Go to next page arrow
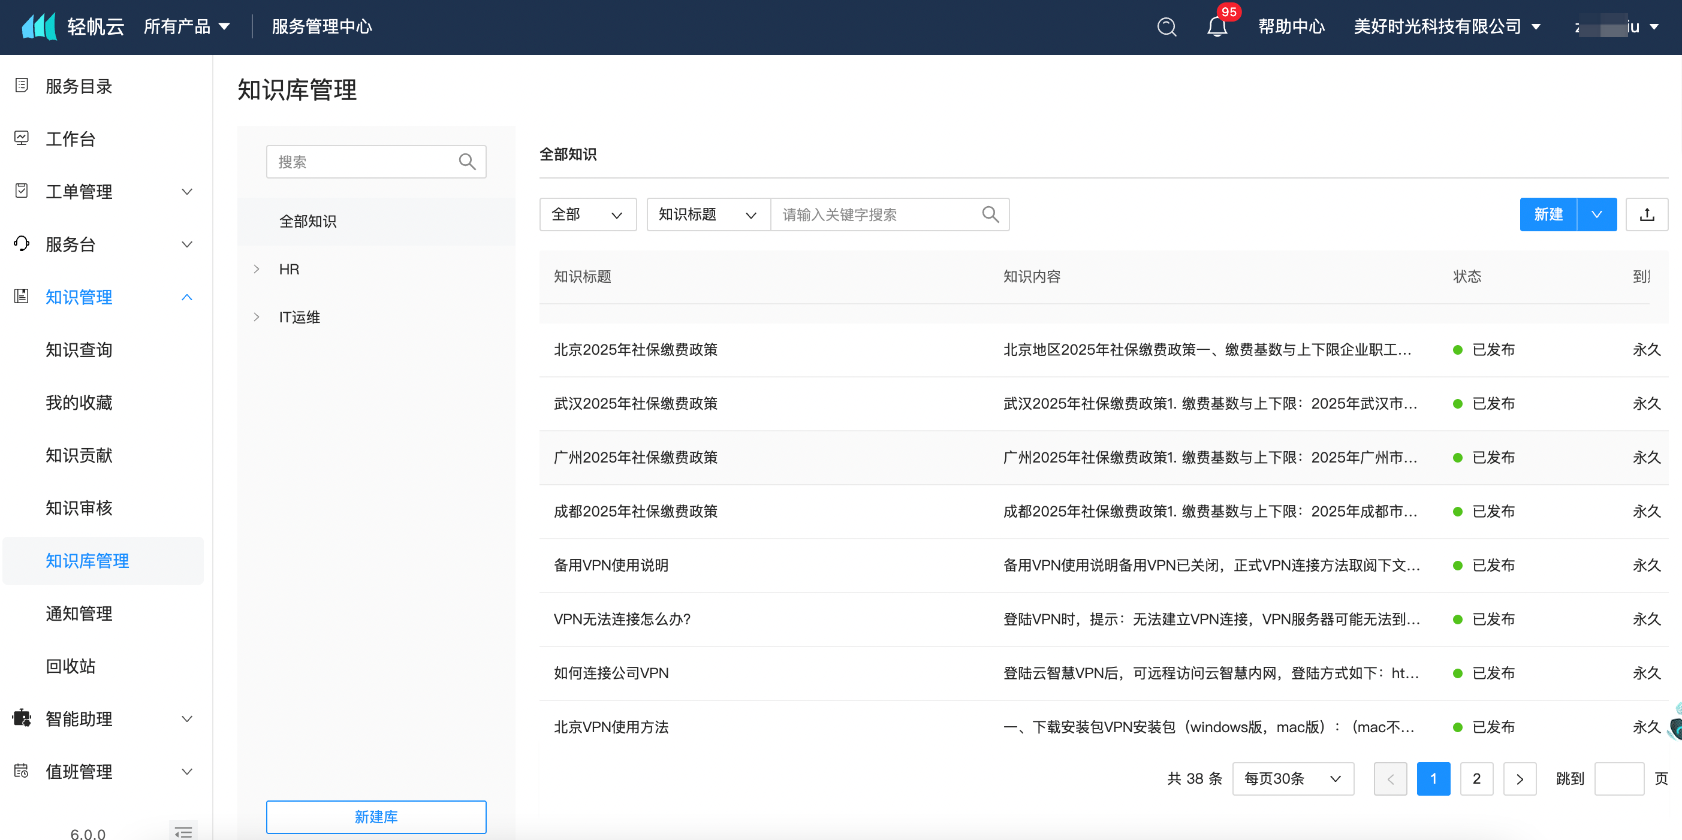 point(1520,778)
